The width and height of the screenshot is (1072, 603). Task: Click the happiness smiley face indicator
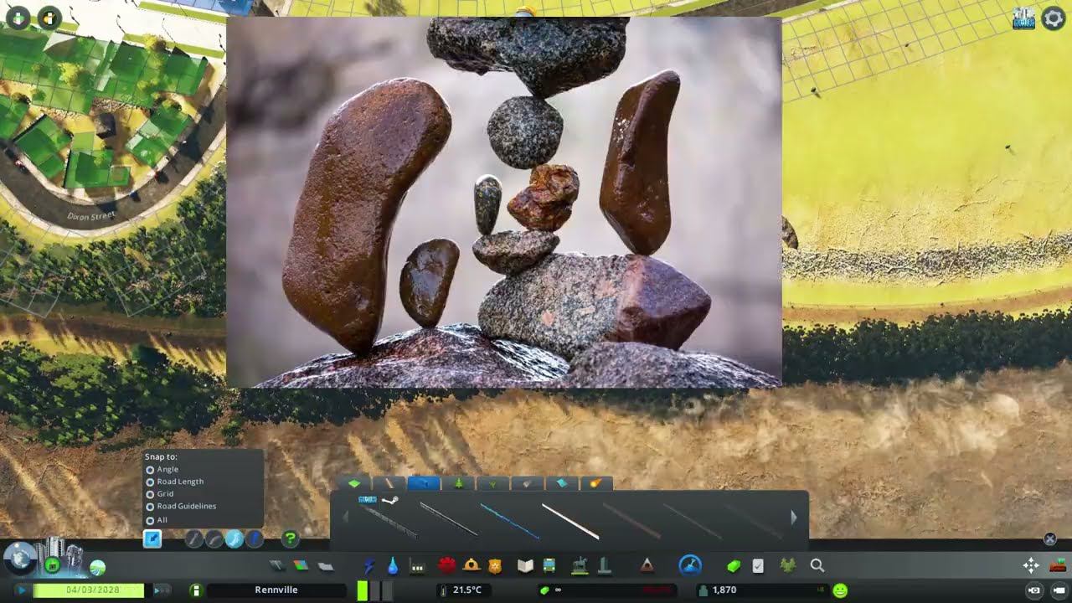coord(840,590)
